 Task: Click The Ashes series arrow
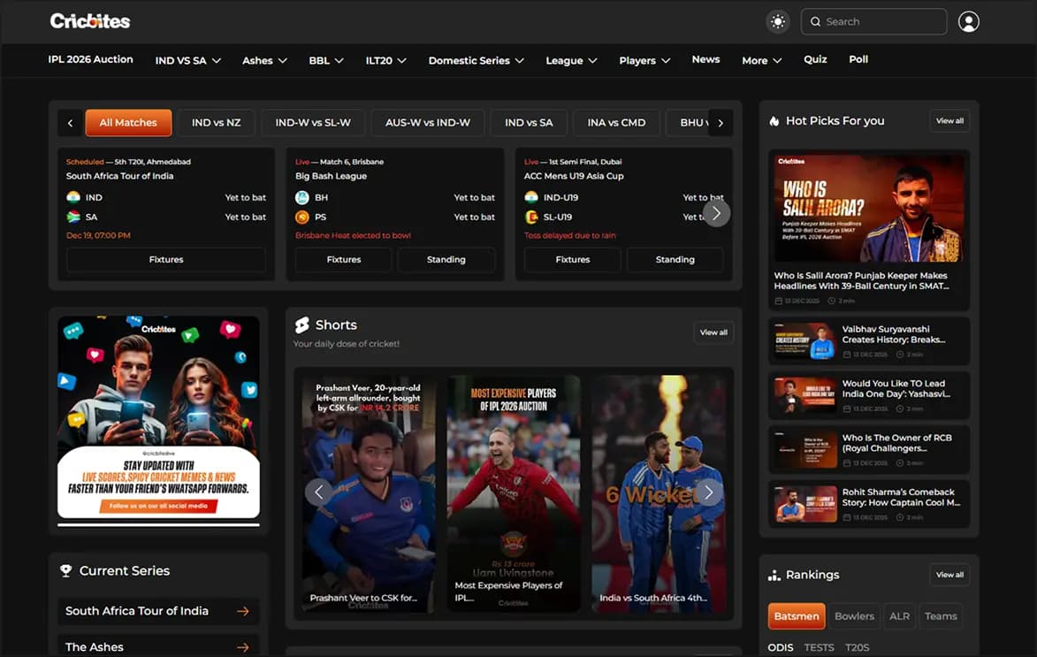(242, 647)
